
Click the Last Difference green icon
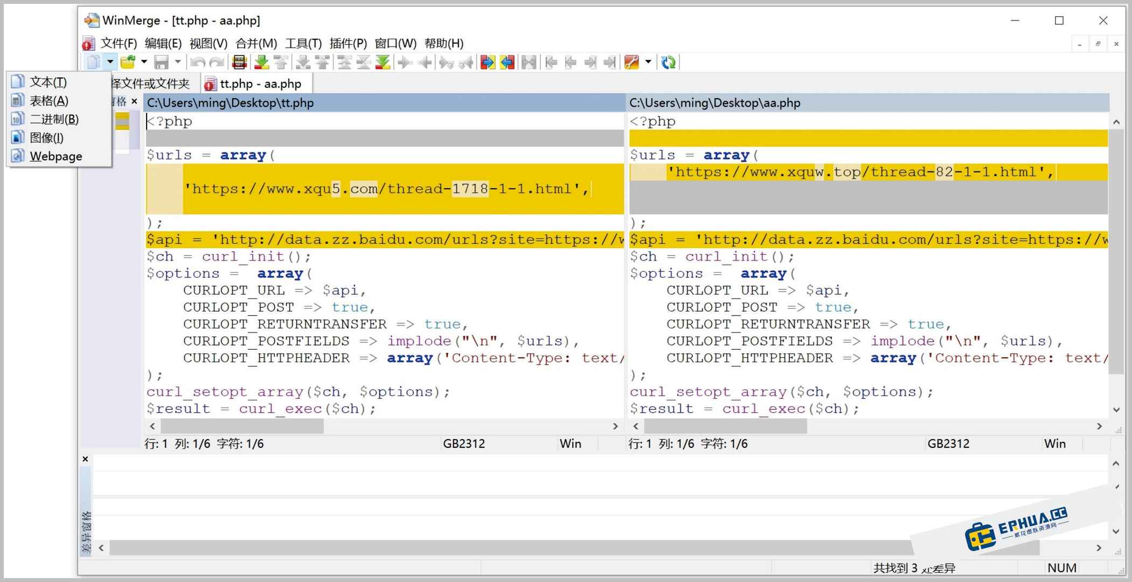tap(383, 63)
